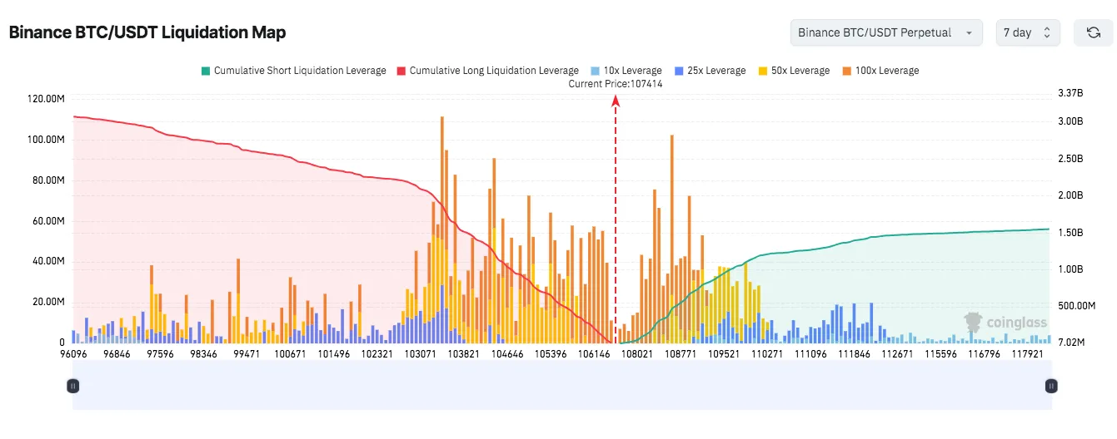Click the 96096 price axis label
The image size is (1117, 439).
(73, 354)
